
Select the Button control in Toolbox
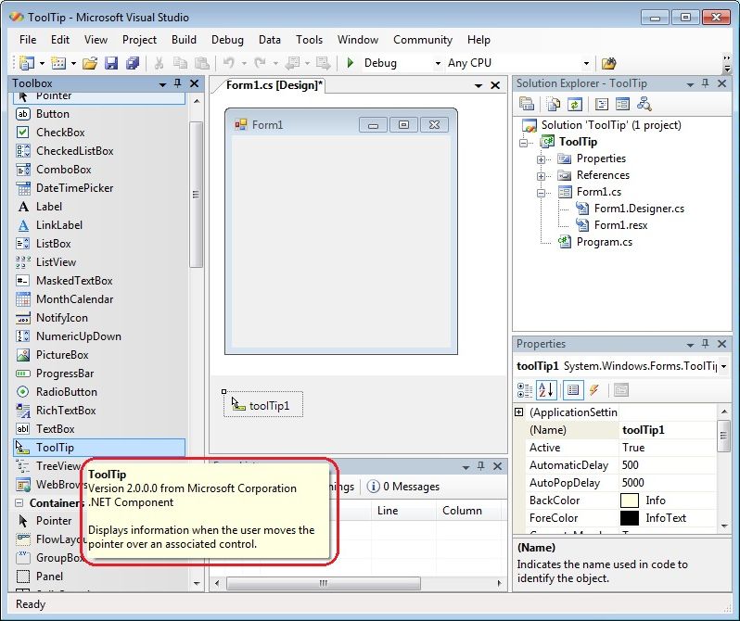click(x=52, y=114)
